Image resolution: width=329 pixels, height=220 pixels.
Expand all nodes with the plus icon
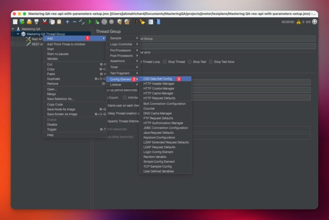[x=67, y=22]
